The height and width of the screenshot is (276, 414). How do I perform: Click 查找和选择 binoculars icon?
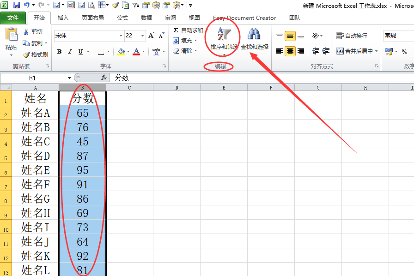(x=254, y=34)
